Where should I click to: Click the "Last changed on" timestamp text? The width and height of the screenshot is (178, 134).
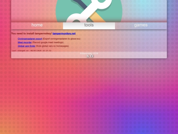[x=32, y=51]
